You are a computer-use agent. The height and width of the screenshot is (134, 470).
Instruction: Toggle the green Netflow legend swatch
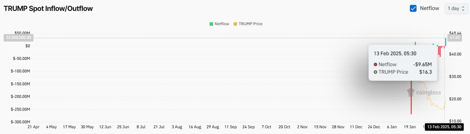(x=211, y=24)
